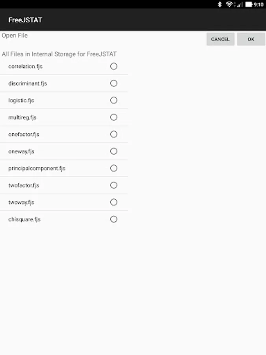
Task: Select the correlation.fjs radio button
Action: (113, 66)
